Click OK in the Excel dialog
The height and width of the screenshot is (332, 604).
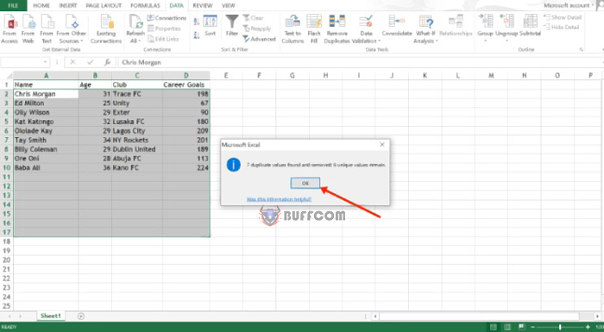click(x=305, y=184)
